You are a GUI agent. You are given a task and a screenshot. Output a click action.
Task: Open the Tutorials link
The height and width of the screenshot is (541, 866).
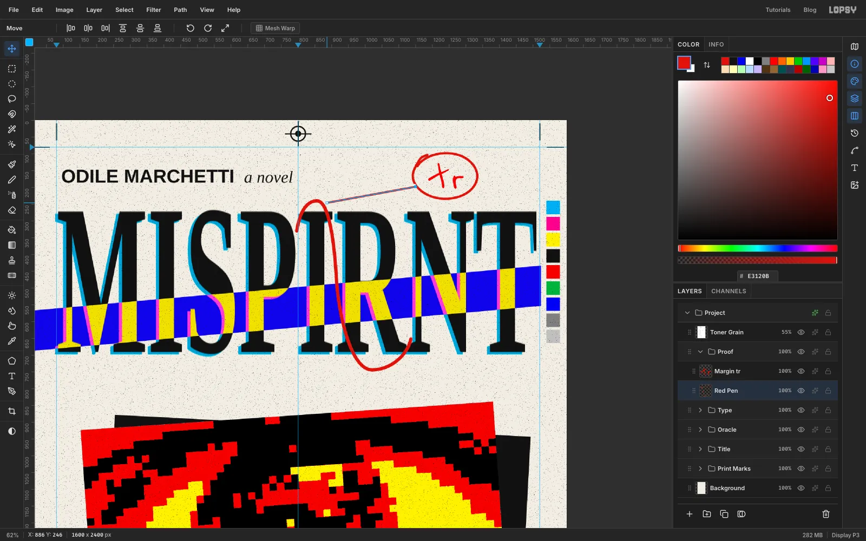pos(778,10)
